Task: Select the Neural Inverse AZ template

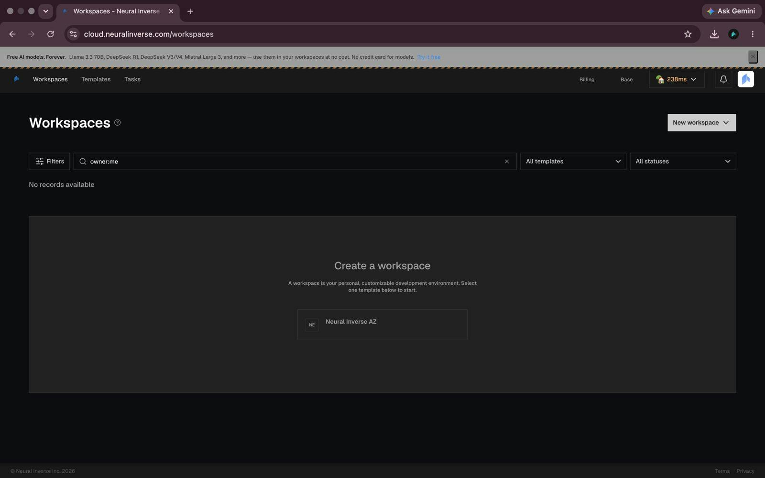Action: pyautogui.click(x=382, y=324)
